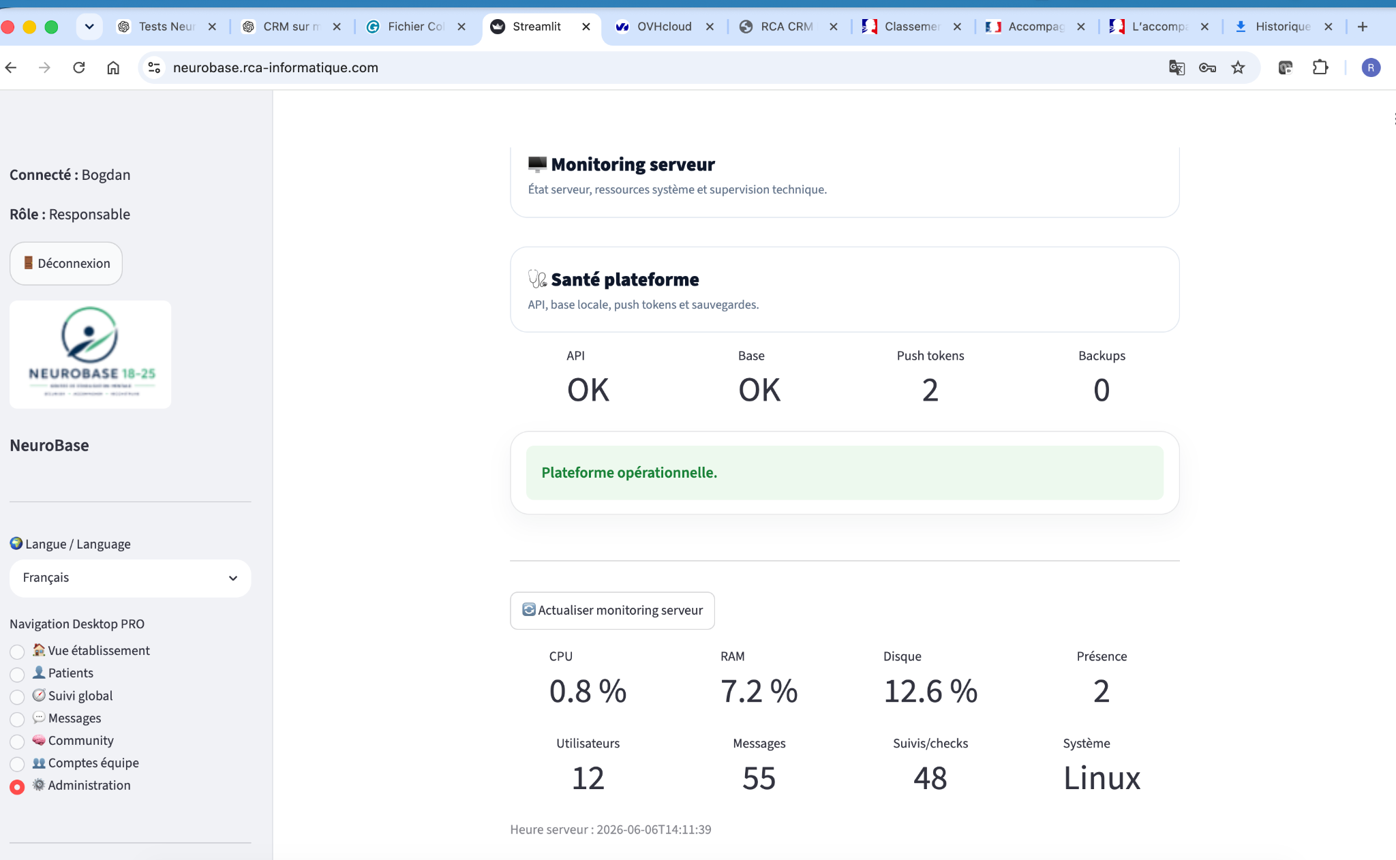Switch to the OVHcloud tab
The width and height of the screenshot is (1396, 860).
663,27
